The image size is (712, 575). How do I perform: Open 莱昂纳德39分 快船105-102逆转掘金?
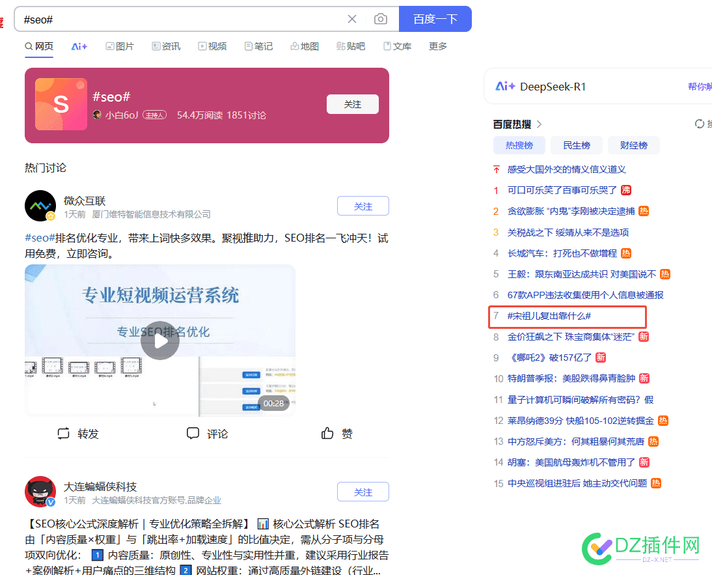click(581, 421)
